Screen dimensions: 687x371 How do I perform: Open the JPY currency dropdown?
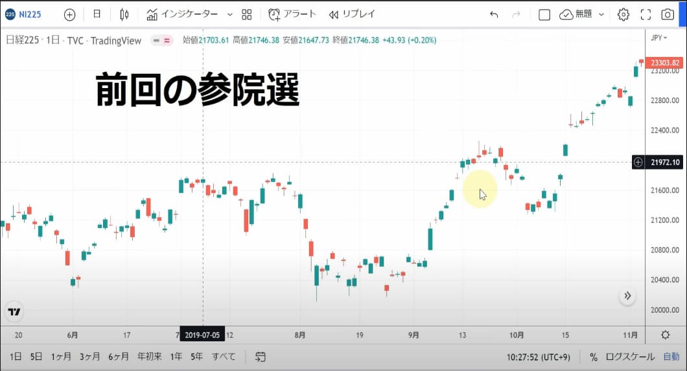(659, 38)
